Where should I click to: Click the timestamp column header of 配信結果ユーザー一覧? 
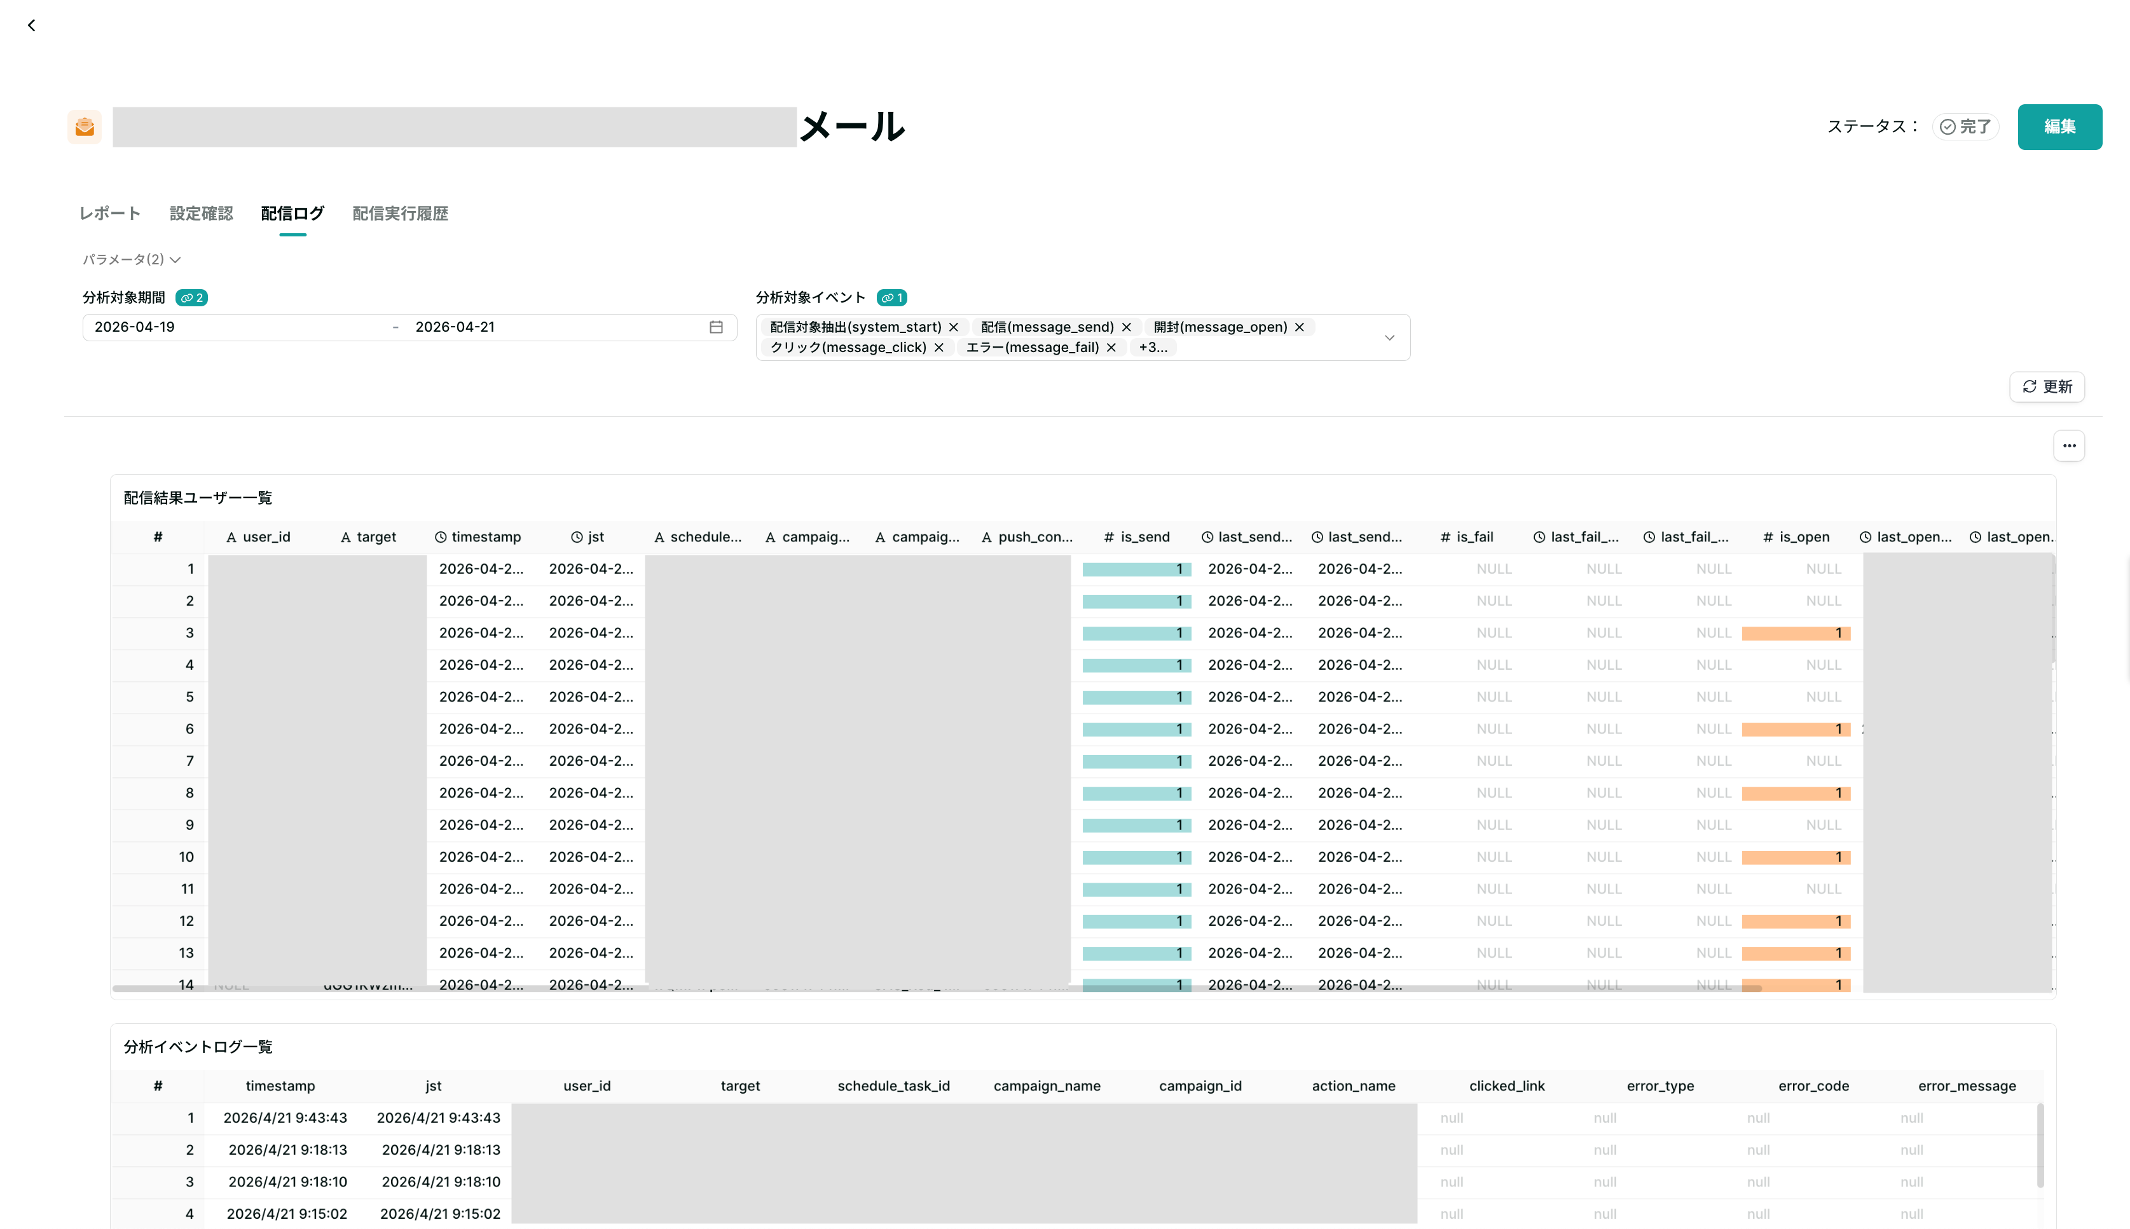pyautogui.click(x=478, y=537)
